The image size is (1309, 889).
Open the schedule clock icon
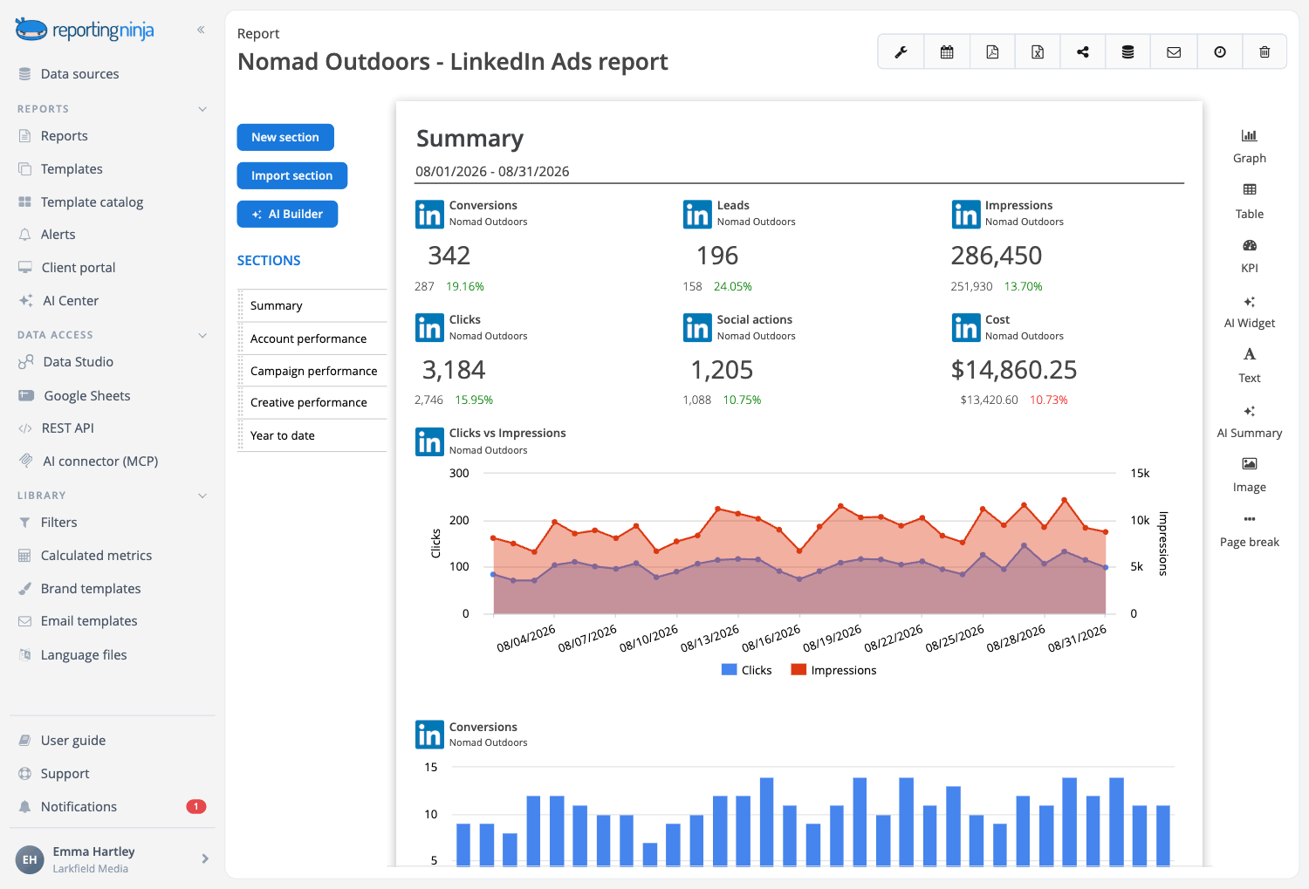click(1220, 52)
